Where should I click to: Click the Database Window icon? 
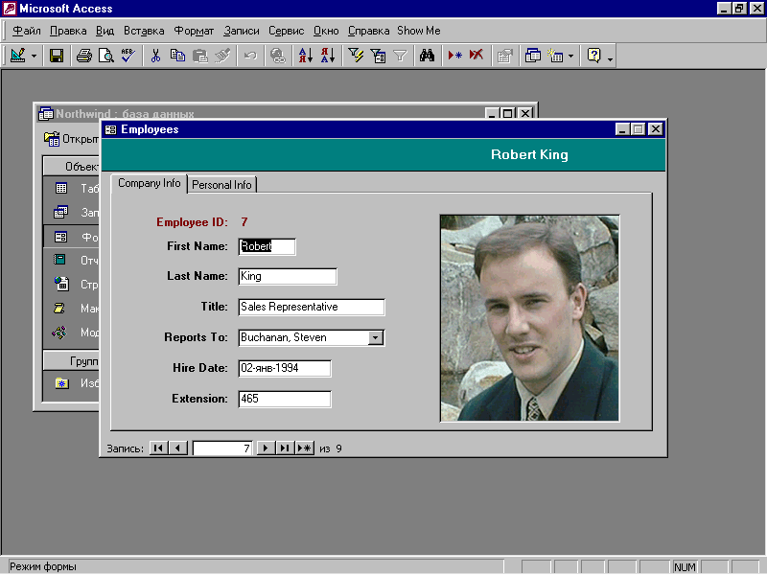(533, 56)
